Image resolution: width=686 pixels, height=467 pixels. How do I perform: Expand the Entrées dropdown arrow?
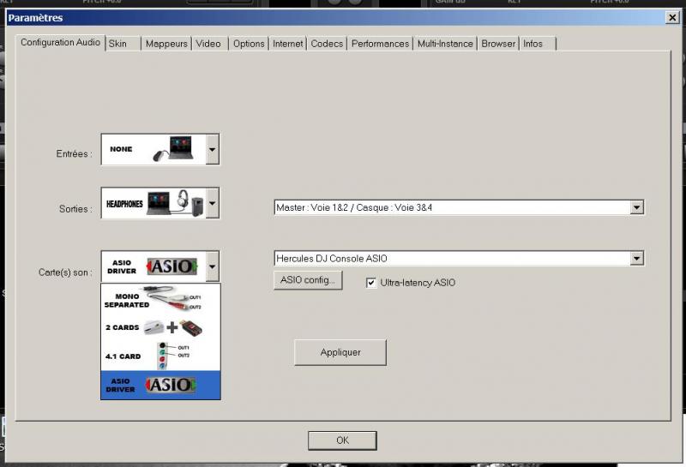click(x=212, y=149)
